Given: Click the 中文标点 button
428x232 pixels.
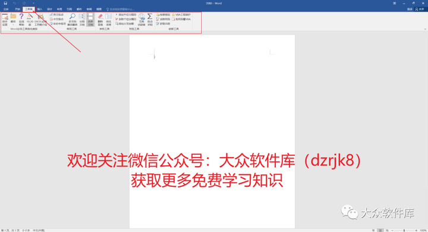Looking at the screenshot, I should pos(56,19).
